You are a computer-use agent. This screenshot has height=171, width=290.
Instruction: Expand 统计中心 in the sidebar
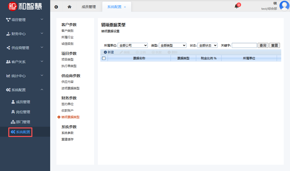[25, 76]
